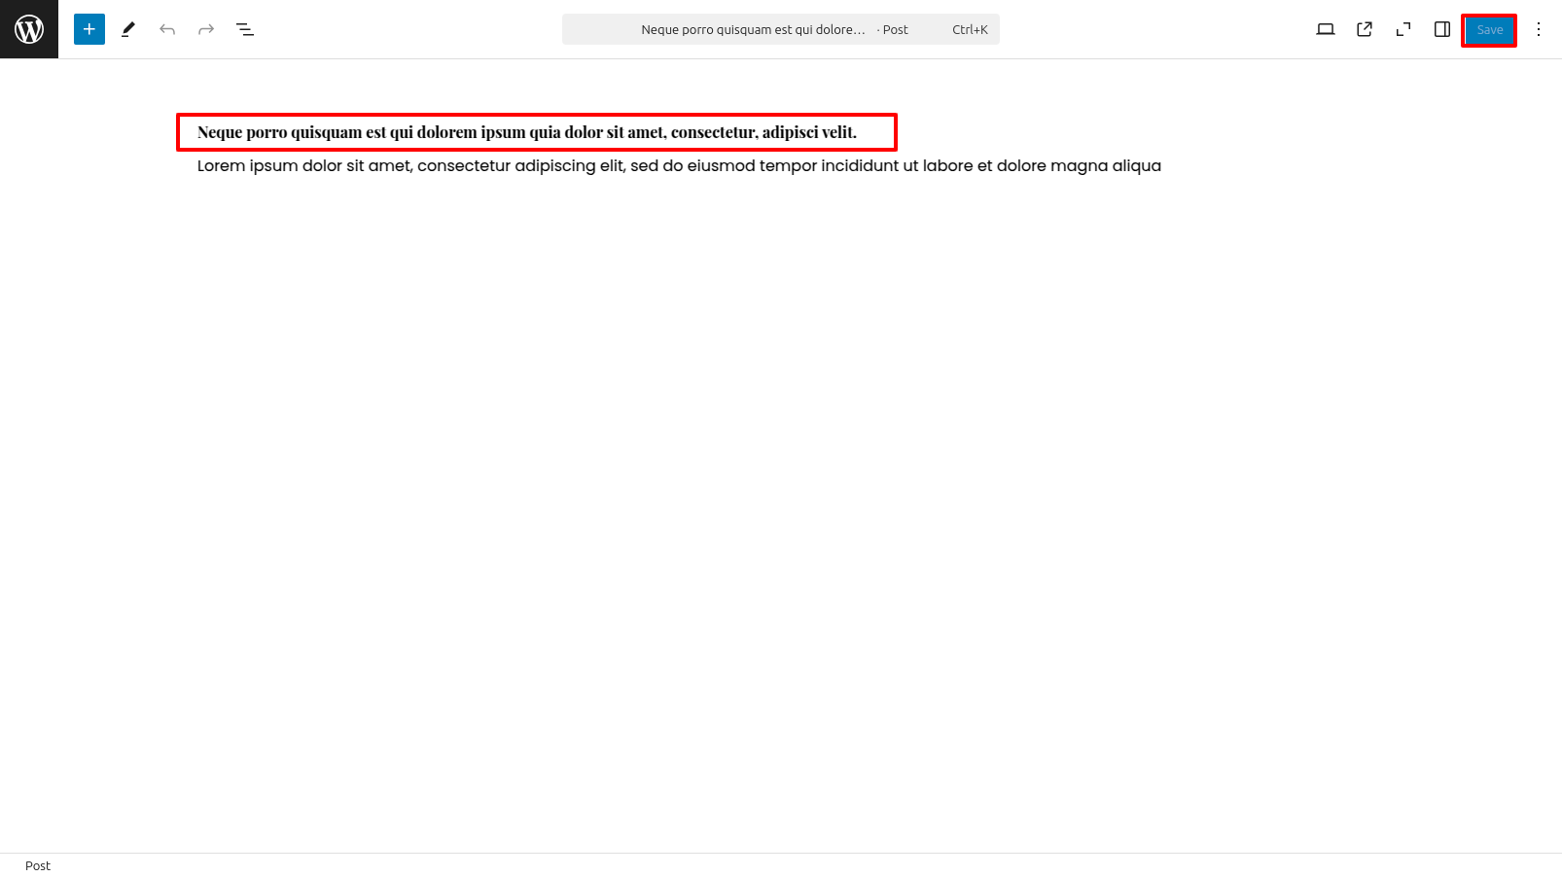The image size is (1562, 877).
Task: Open the three-dot Options menu
Action: coord(1539,29)
